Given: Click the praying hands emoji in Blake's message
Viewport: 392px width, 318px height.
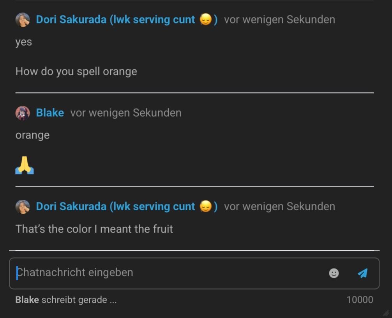Looking at the screenshot, I should 25,165.
